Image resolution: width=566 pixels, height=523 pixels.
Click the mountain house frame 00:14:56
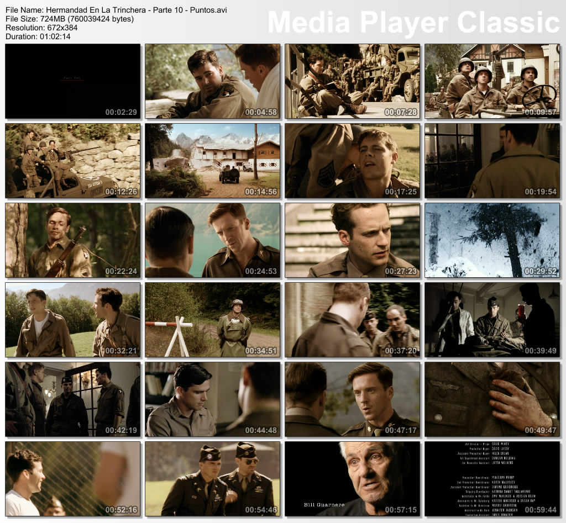pos(213,161)
